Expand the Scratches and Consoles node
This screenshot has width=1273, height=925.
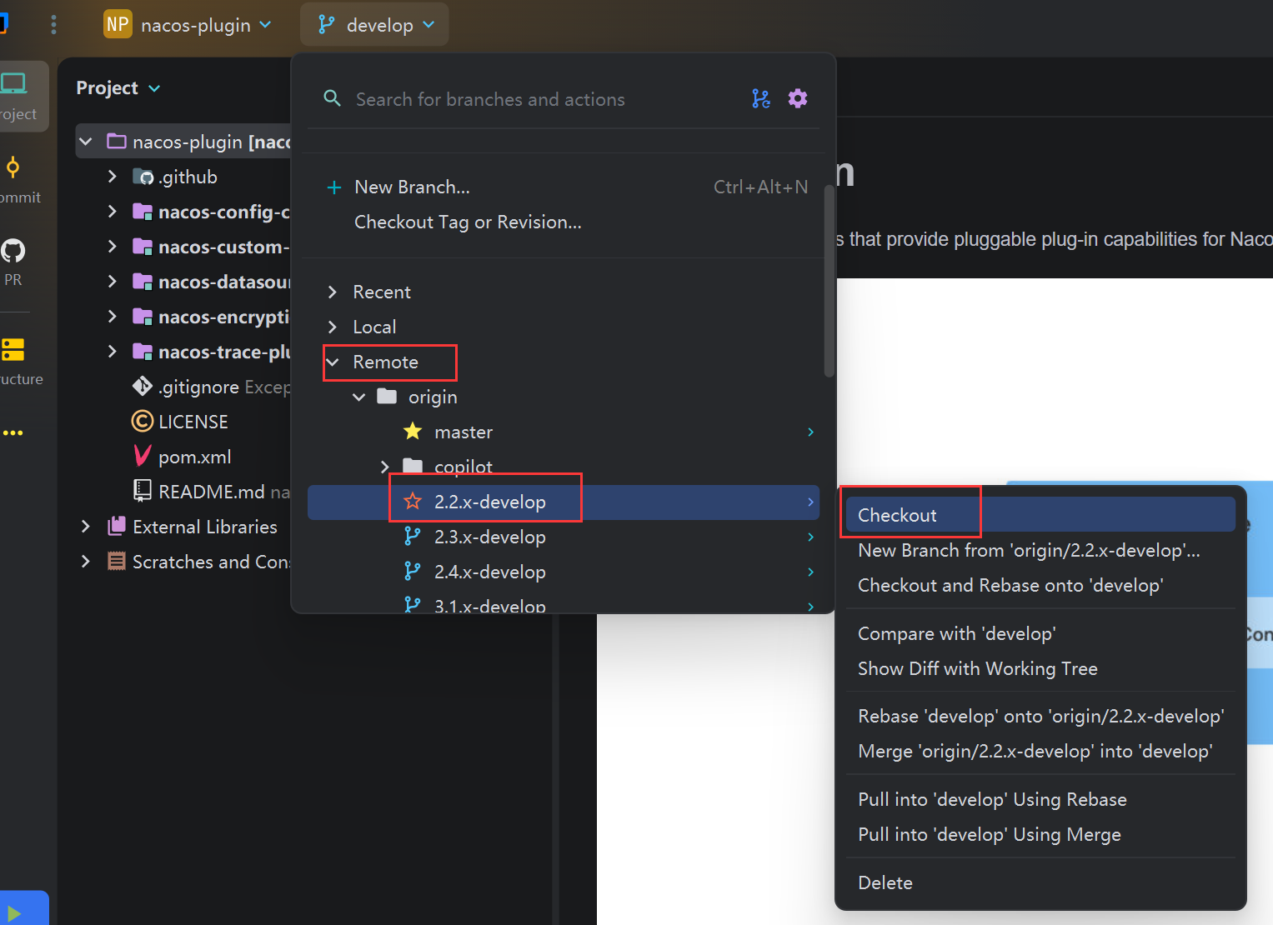pyautogui.click(x=85, y=562)
